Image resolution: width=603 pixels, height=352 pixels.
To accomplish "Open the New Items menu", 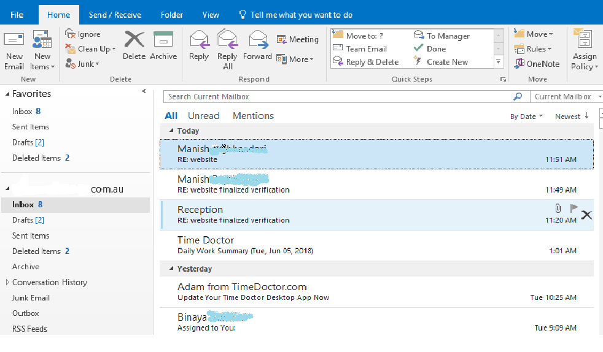I will 42,50.
